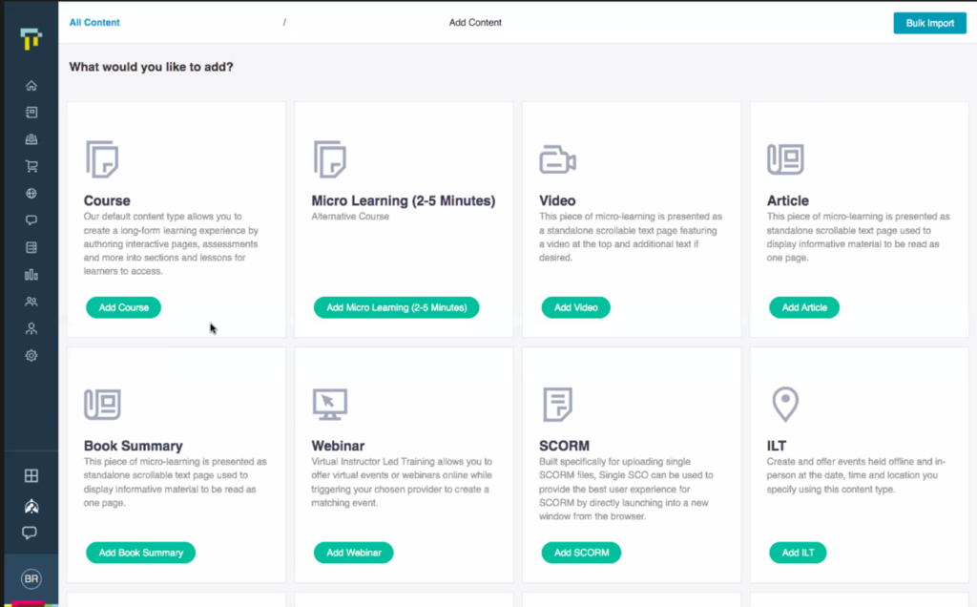Click the Bulk Import button
The image size is (977, 607).
[929, 23]
